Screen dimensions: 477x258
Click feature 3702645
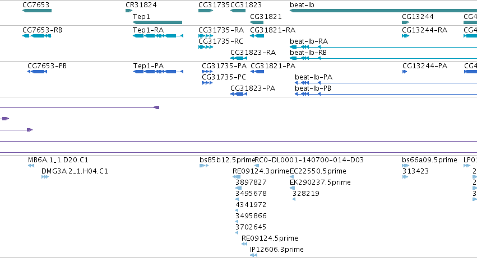[237, 233]
